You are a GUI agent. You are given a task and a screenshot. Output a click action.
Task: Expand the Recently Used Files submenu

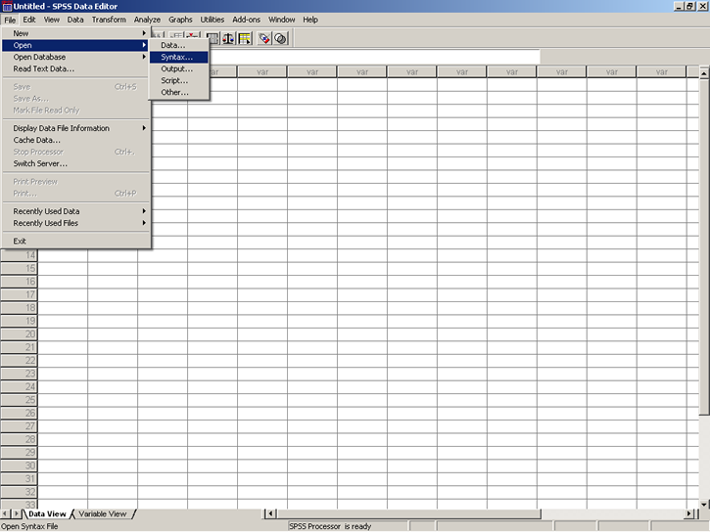[x=76, y=223]
